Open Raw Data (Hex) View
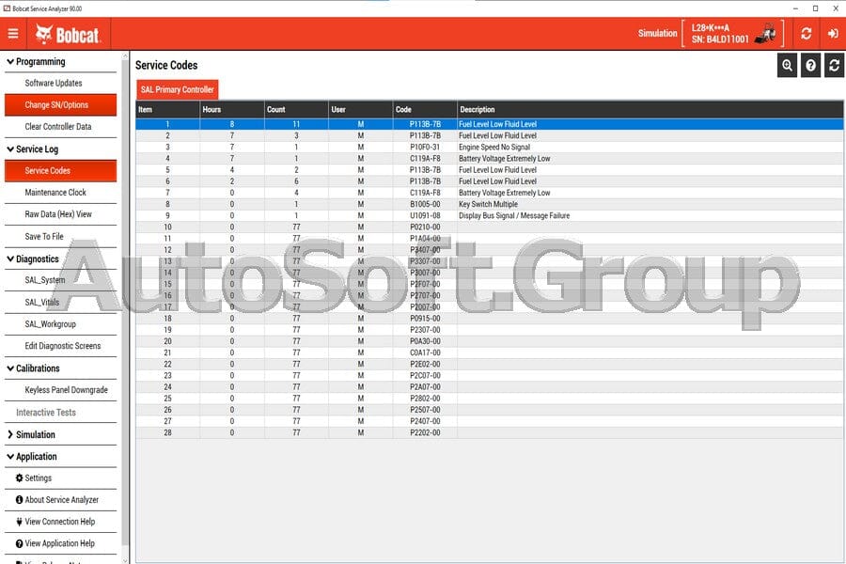Screen dimensions: 846x564 58,214
